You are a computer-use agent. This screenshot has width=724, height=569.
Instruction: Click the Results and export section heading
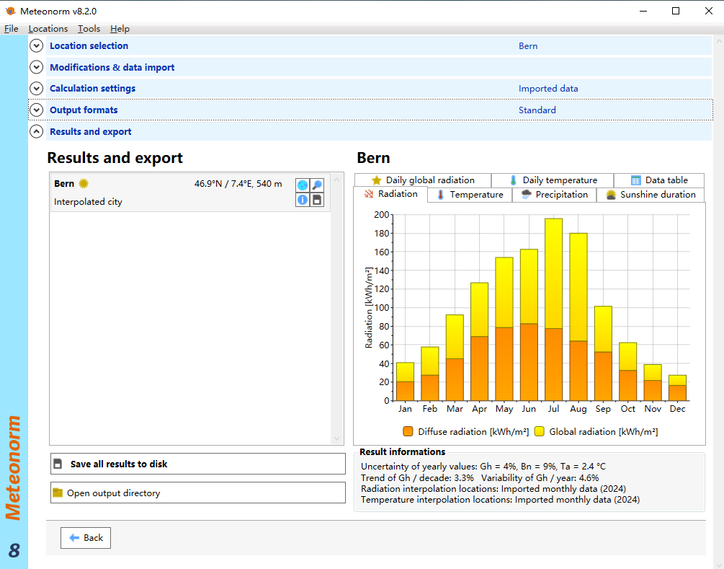coord(91,132)
